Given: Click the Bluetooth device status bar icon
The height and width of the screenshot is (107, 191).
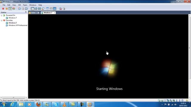Looking at the screenshot, I should coord(182,100).
